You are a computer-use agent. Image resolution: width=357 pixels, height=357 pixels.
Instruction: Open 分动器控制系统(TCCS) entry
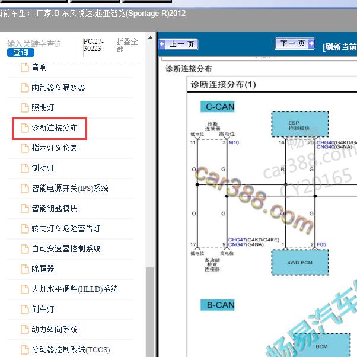click(x=71, y=349)
